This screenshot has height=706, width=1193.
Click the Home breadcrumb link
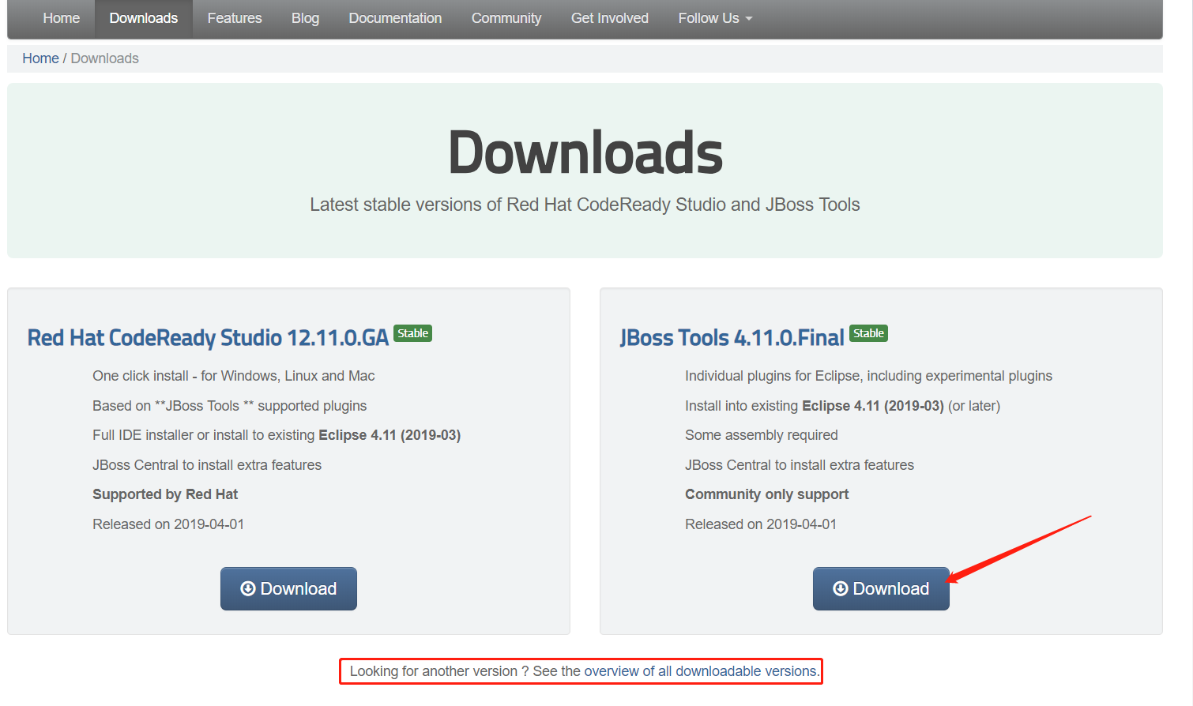click(x=40, y=58)
